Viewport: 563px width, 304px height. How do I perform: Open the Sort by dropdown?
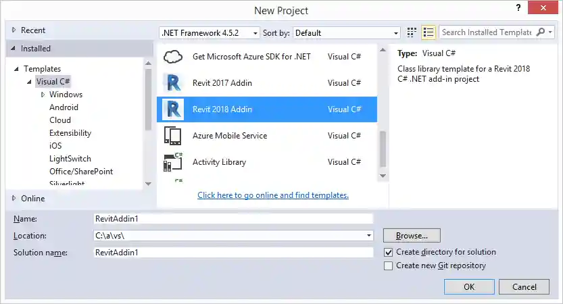[347, 32]
